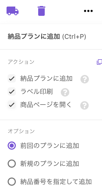Toggle the ラベル印刷 checkbox
The height and width of the screenshot is (195, 102).
pos(12,91)
